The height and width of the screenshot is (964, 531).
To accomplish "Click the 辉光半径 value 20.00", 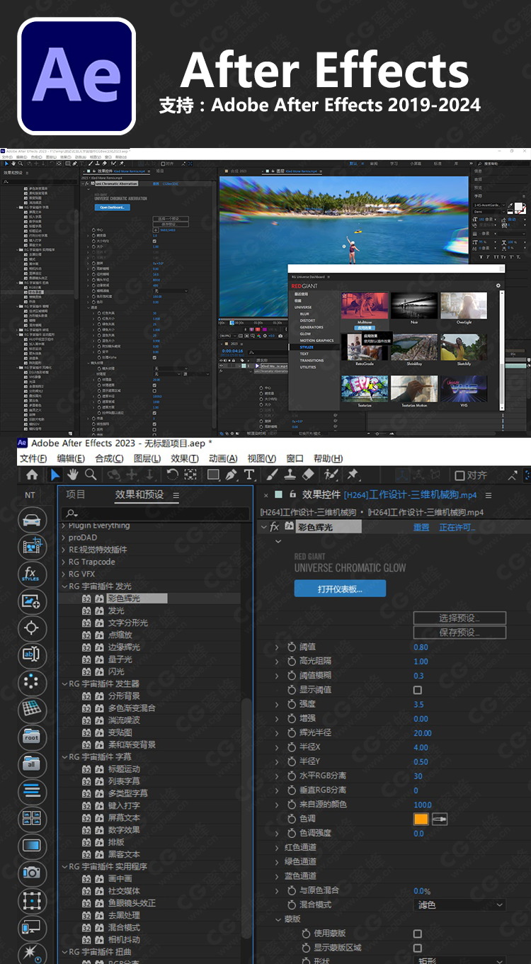I will click(x=422, y=733).
